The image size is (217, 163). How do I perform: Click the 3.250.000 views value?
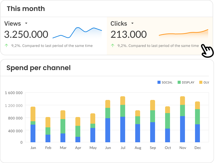click(x=26, y=34)
